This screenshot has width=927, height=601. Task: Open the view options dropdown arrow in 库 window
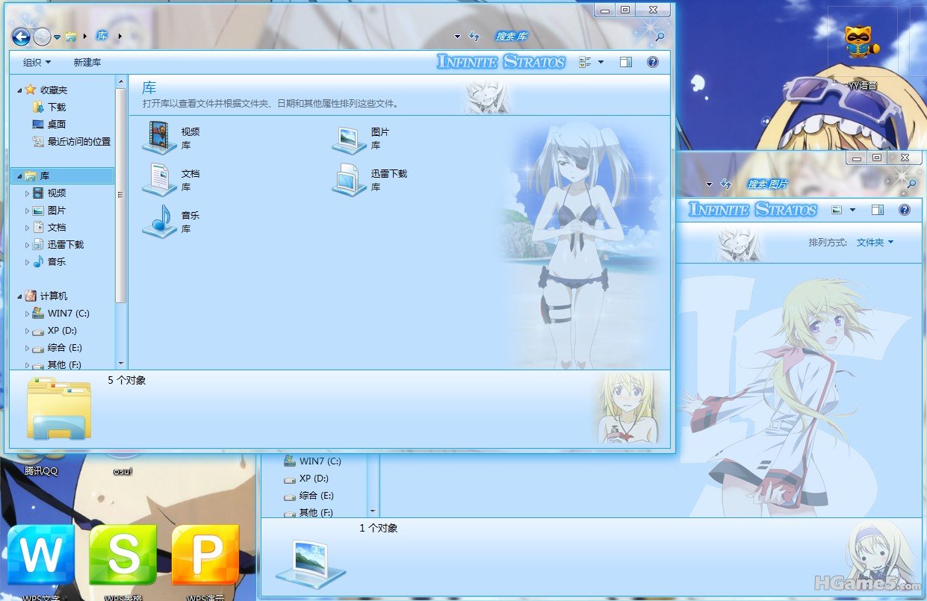pyautogui.click(x=601, y=63)
